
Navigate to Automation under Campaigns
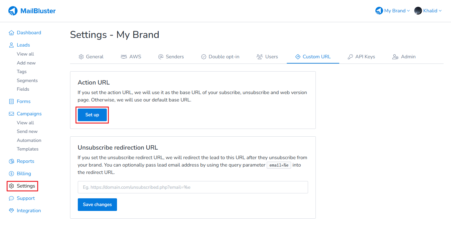point(29,140)
